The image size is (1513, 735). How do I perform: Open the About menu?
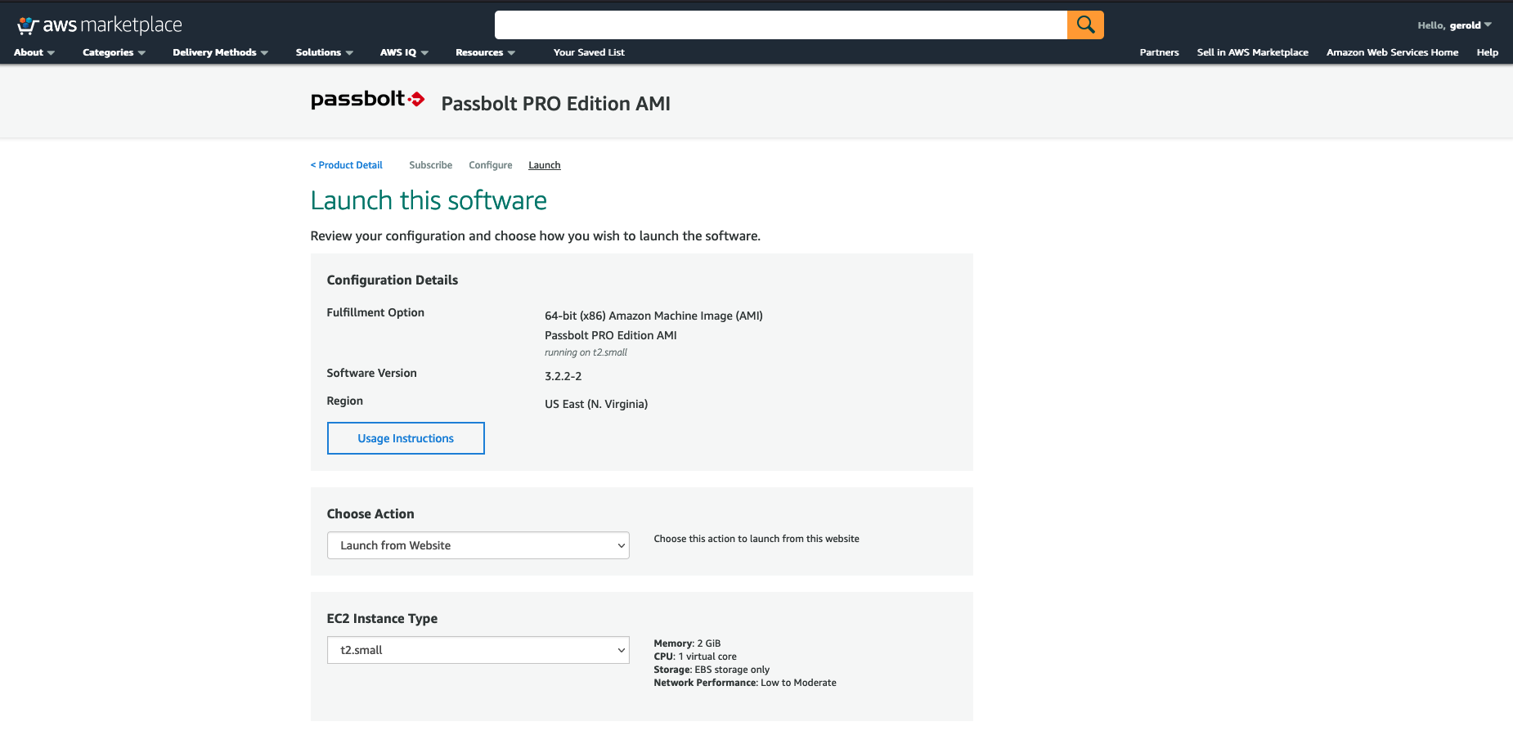pos(34,52)
